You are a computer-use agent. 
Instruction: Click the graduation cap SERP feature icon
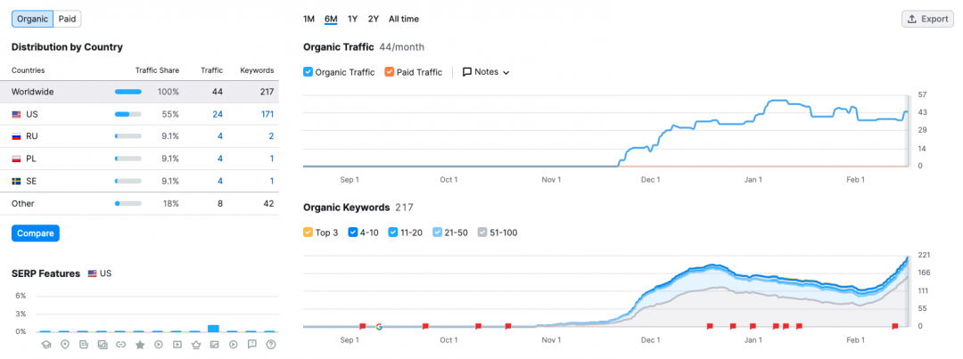click(46, 344)
